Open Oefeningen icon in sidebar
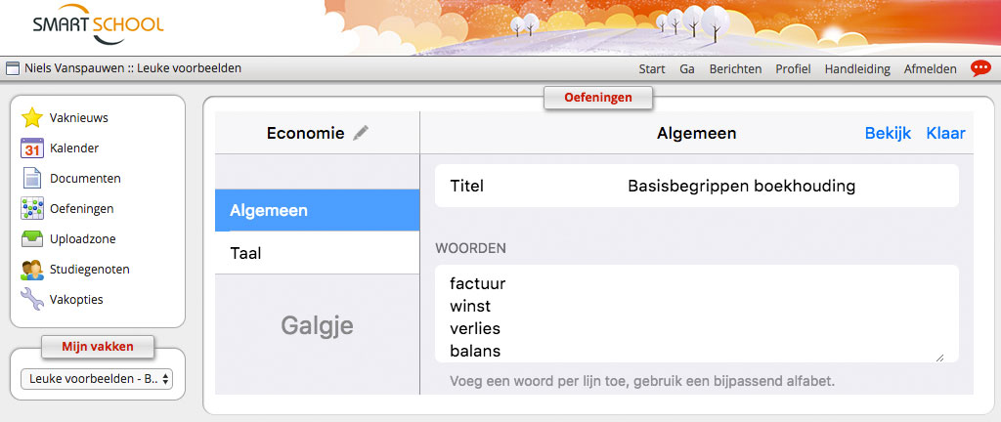The height and width of the screenshot is (422, 1001). (x=32, y=209)
